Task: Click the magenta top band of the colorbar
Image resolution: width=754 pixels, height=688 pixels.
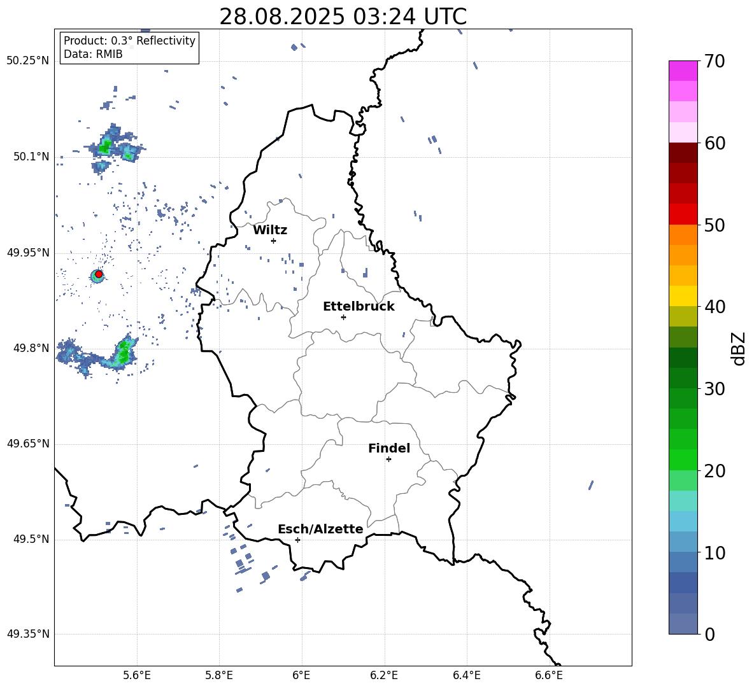Action: (683, 71)
